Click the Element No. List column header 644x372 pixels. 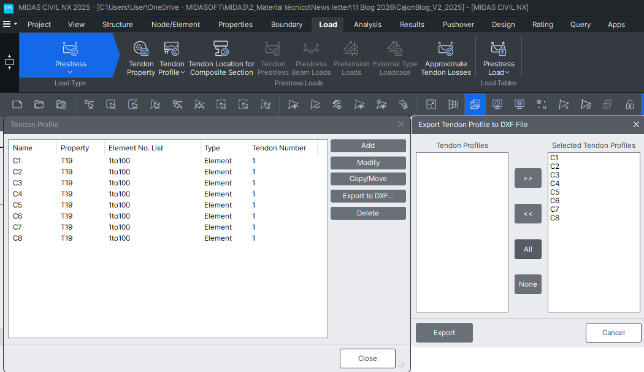152,148
